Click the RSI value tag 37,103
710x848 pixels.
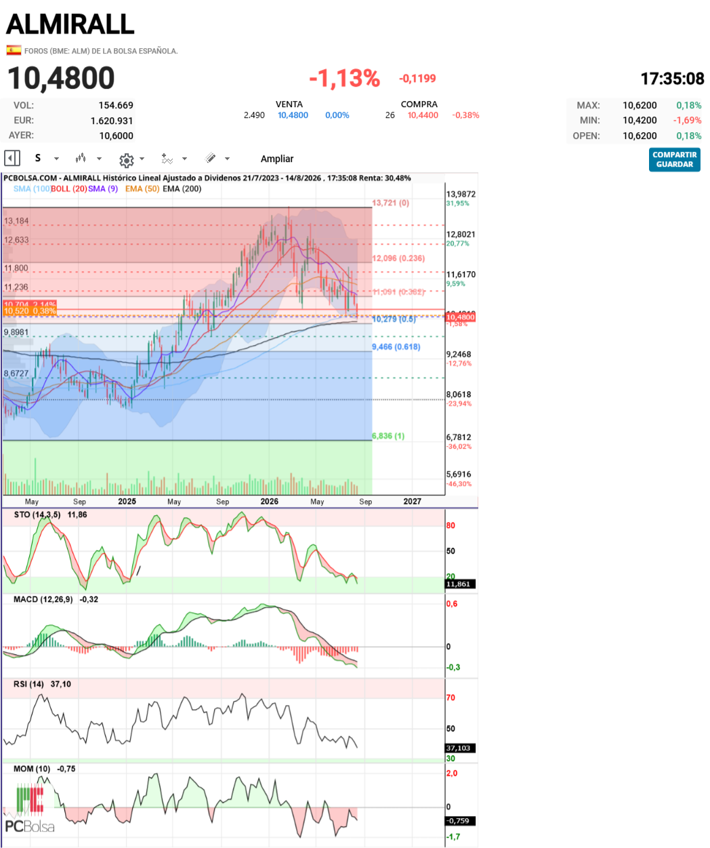(x=460, y=748)
